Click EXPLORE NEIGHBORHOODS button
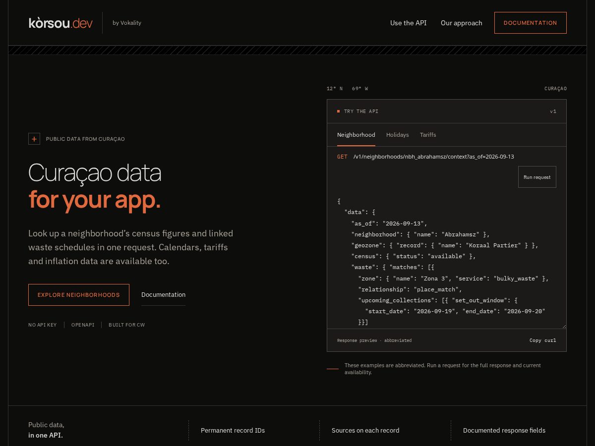The image size is (595, 446). click(x=79, y=295)
